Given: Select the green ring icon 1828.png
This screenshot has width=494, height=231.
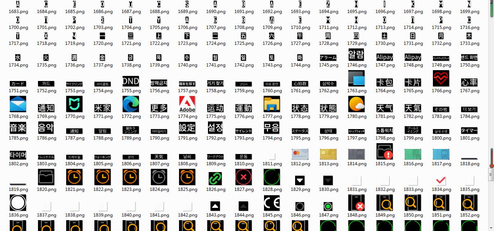Looking at the screenshot, I should pos(272,177).
